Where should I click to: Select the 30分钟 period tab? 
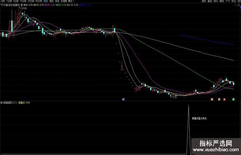[x=31, y=1]
